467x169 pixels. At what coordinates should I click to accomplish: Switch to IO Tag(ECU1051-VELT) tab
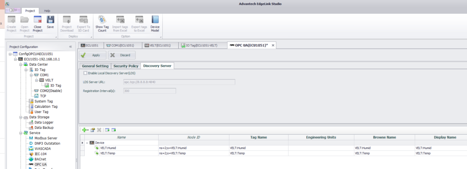coord(202,45)
